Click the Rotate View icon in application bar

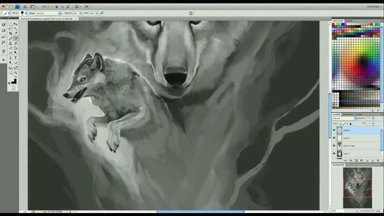pyautogui.click(x=68, y=7)
